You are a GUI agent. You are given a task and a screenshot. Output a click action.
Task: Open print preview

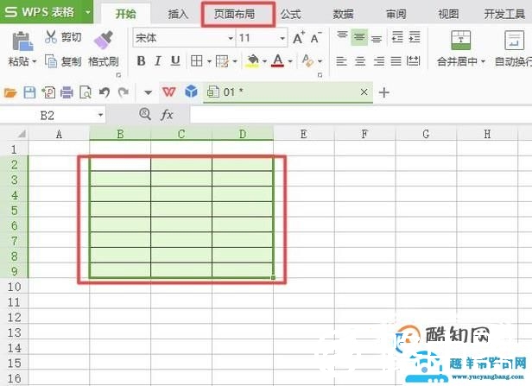tap(85, 92)
